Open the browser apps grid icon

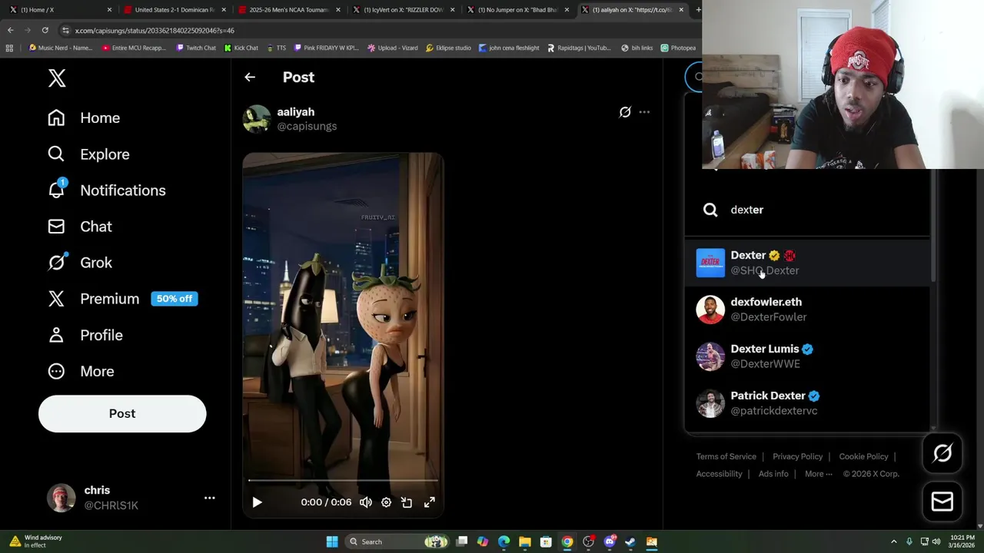tap(9, 48)
